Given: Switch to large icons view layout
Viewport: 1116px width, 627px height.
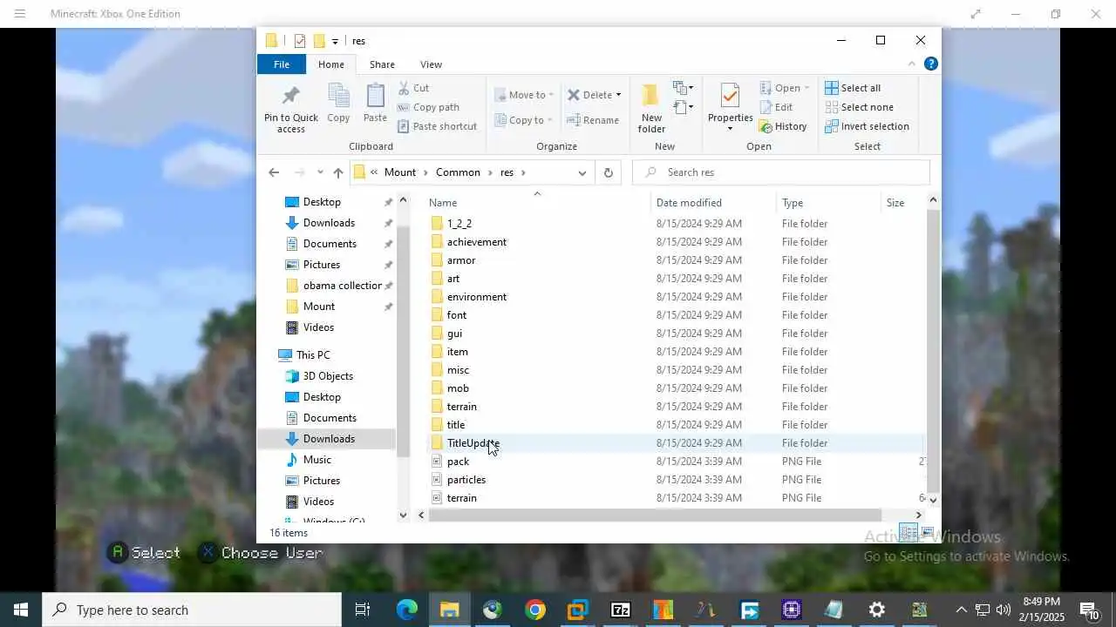Looking at the screenshot, I should (x=927, y=532).
